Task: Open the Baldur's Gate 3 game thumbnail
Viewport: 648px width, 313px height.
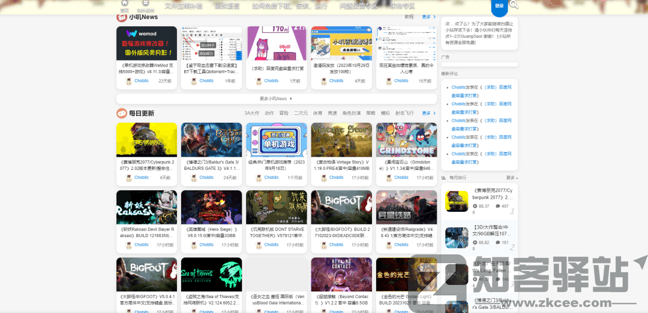Action: coord(211,140)
